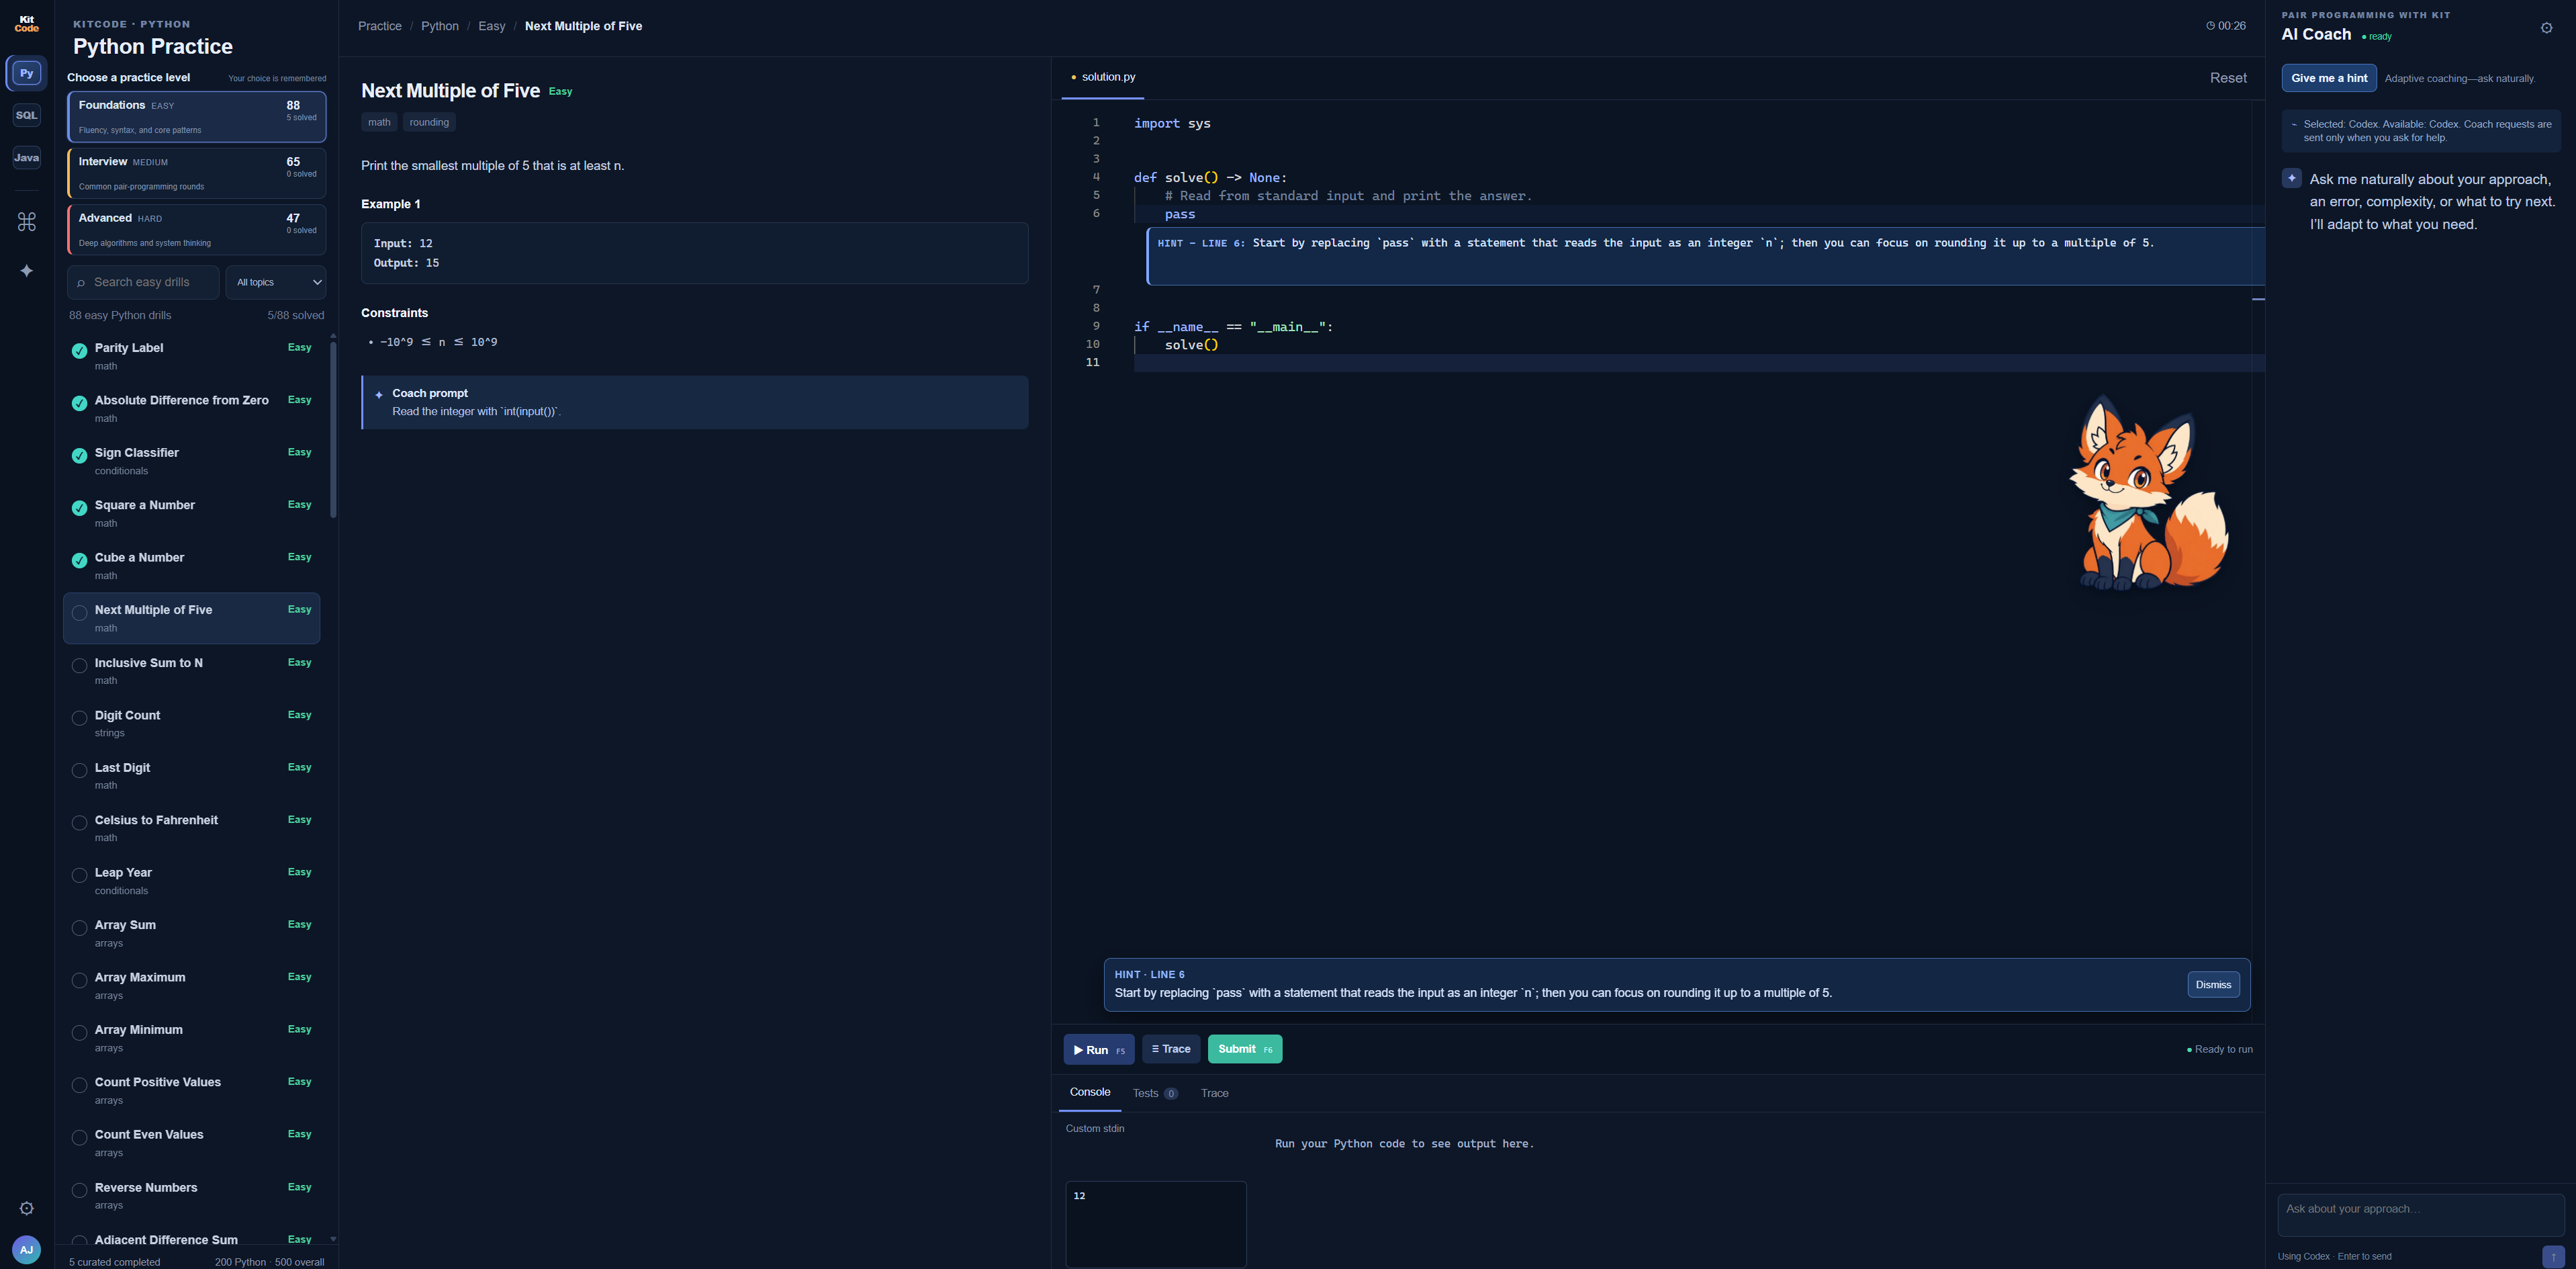Click the sparkle icon beside coach message

2291,178
